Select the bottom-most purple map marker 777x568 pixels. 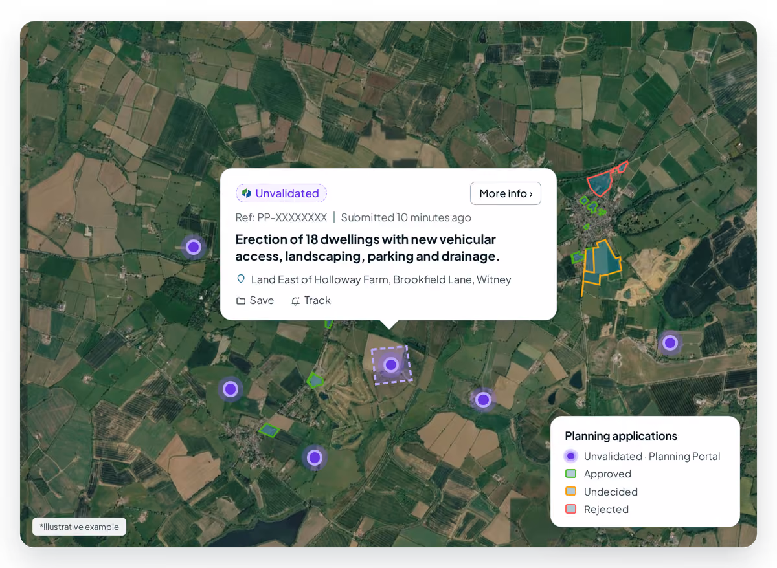point(315,457)
